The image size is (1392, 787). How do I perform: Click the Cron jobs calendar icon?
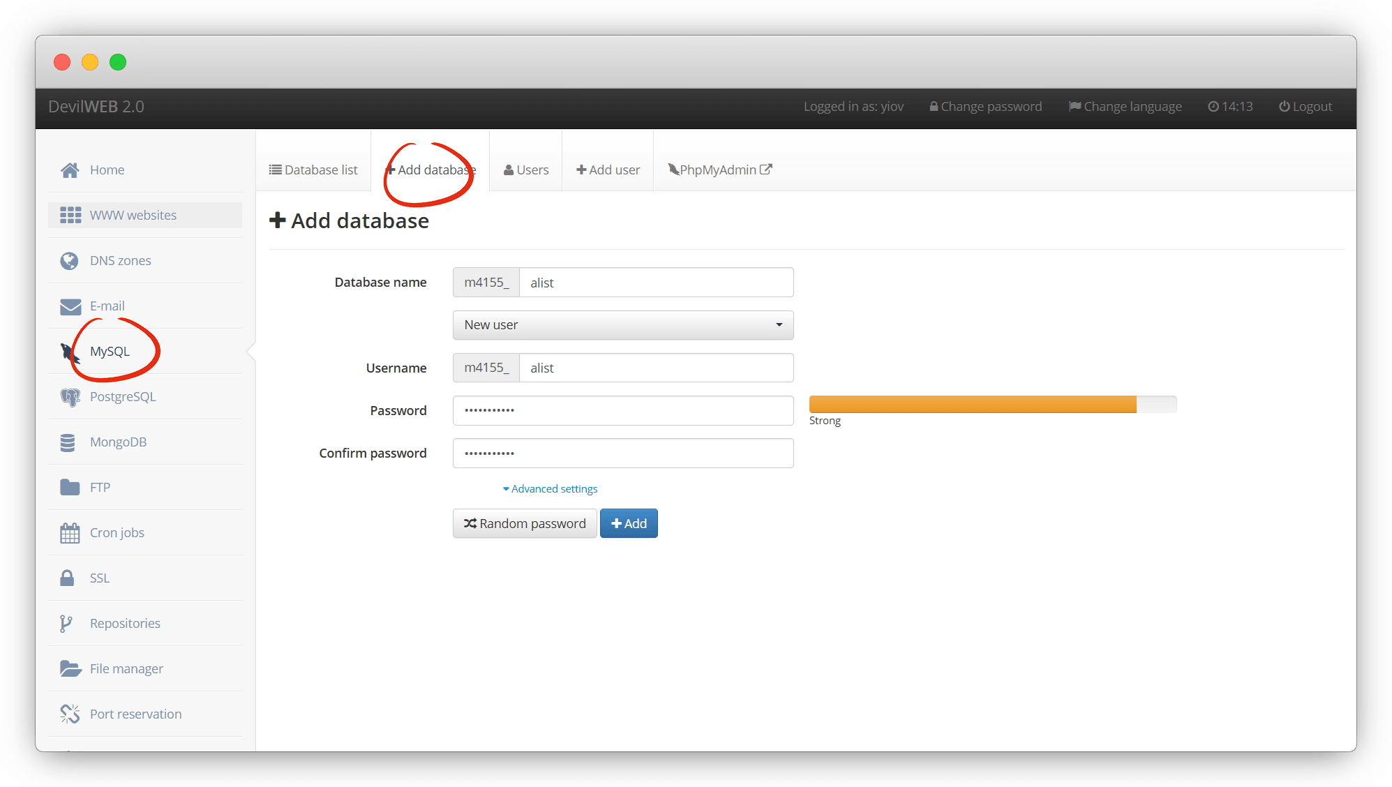point(70,533)
